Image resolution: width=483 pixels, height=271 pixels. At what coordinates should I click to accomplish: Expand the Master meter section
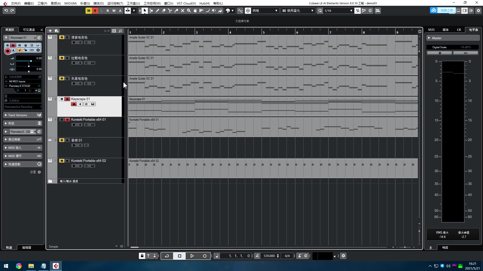[429, 38]
